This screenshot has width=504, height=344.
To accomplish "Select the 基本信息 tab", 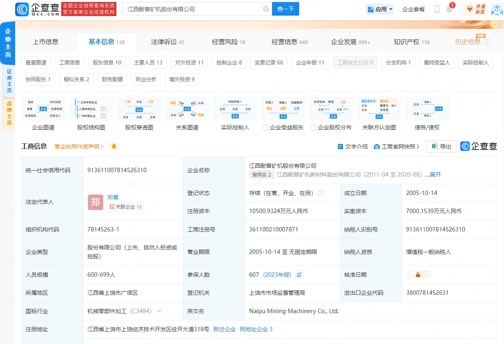I will point(106,42).
